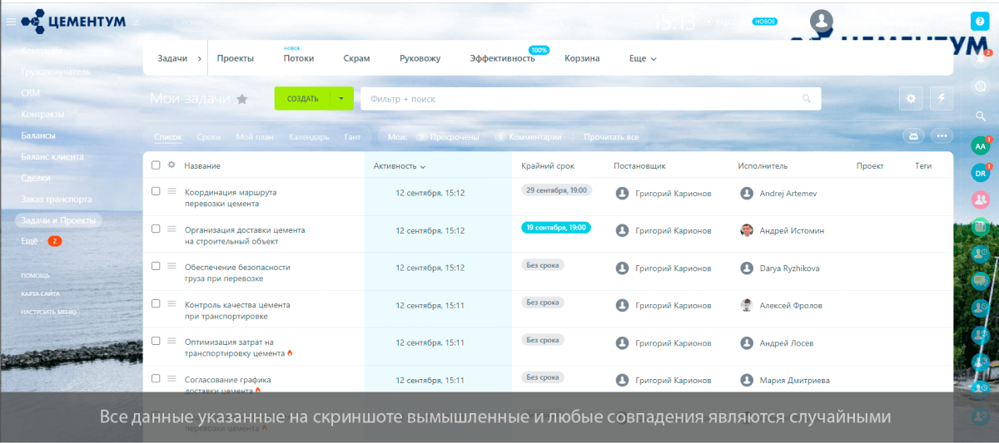Open task list settings gear button
999x443 pixels.
click(911, 98)
